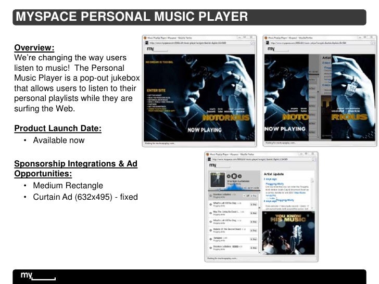Click the 'Available now' bullet
The height and width of the screenshot is (284, 379).
click(x=59, y=140)
